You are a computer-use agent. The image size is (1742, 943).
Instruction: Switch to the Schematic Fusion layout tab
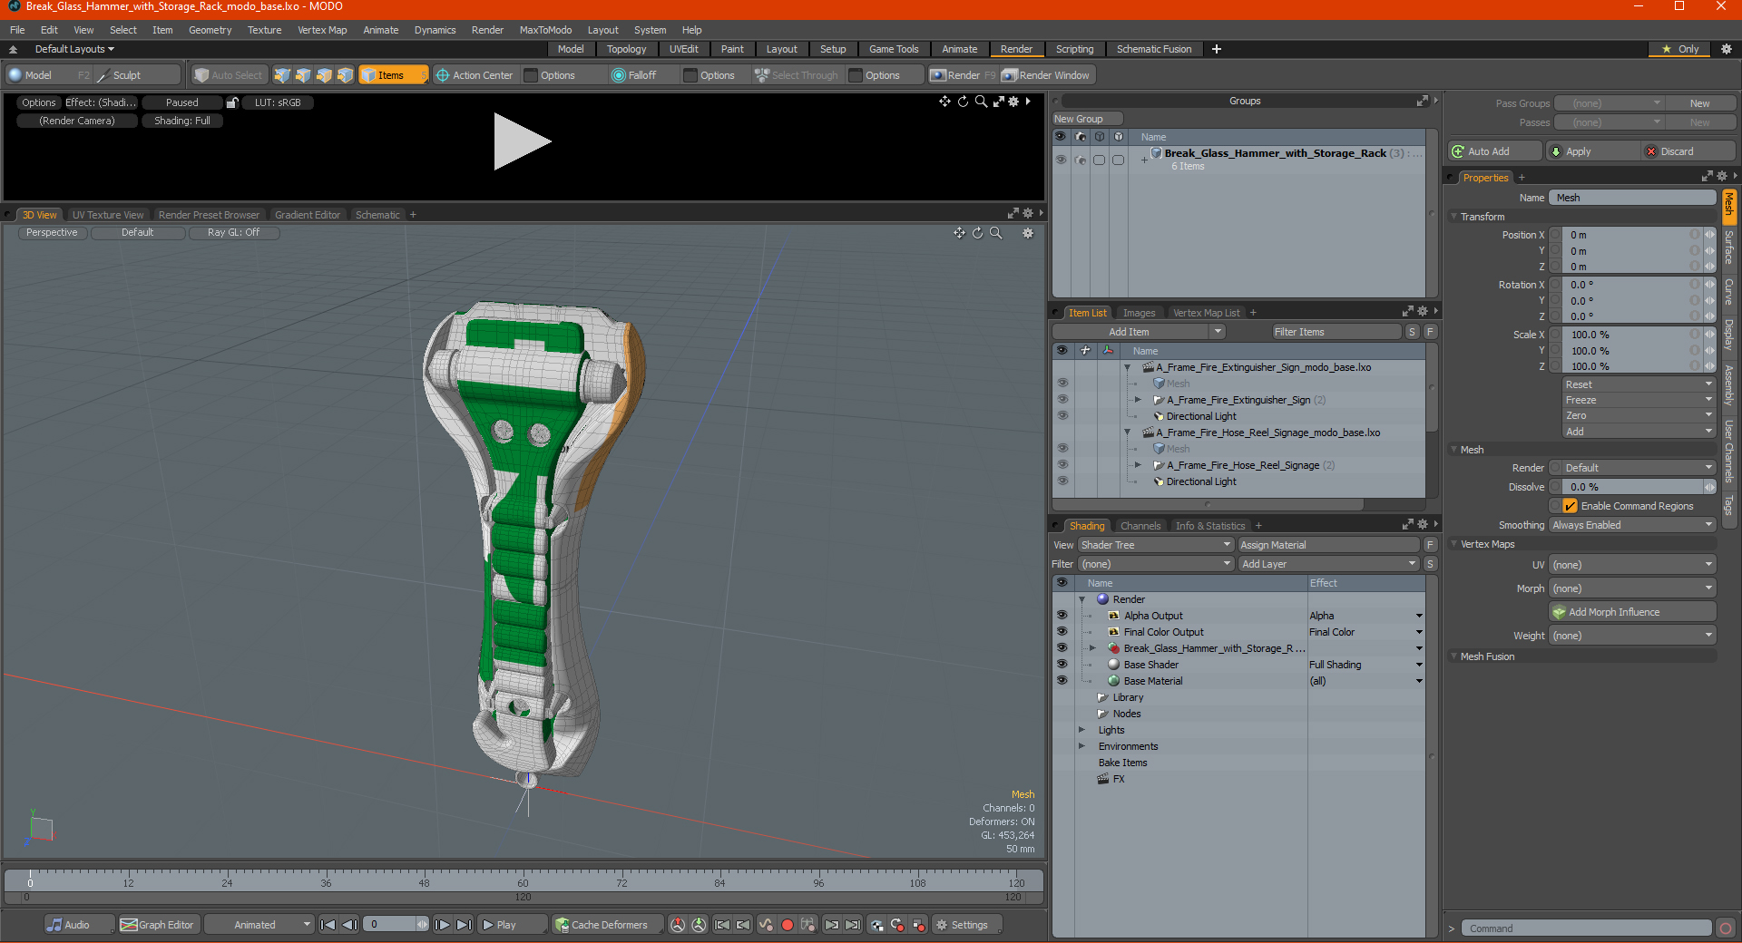pyautogui.click(x=1154, y=49)
